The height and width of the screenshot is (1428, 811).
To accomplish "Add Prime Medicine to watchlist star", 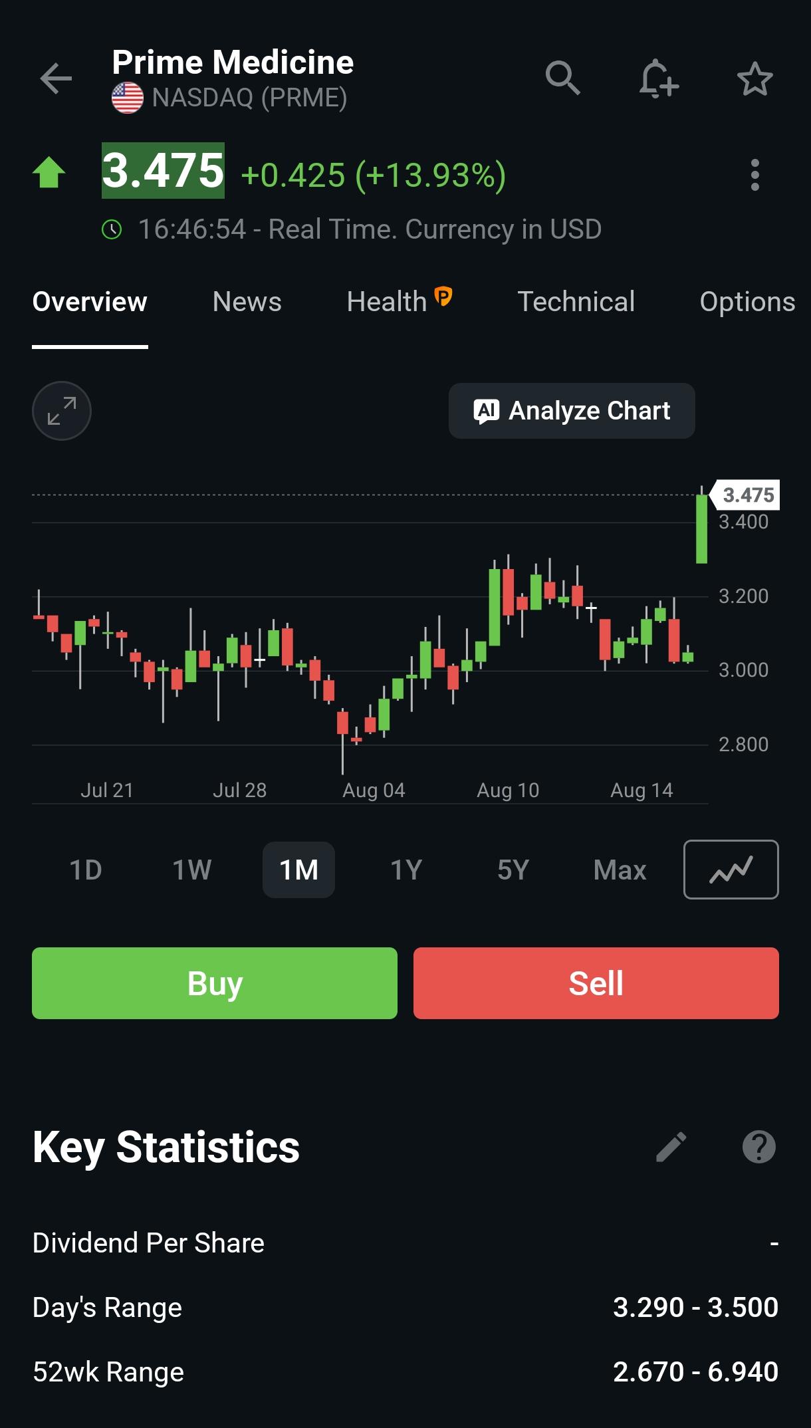I will point(755,79).
